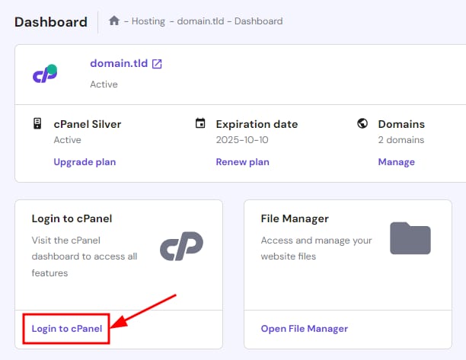Click the File Manager card heading
The width and height of the screenshot is (466, 360).
point(295,218)
